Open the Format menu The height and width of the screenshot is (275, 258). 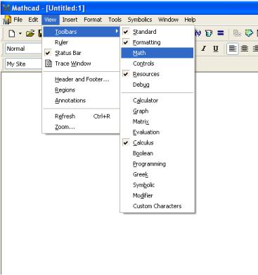(93, 20)
